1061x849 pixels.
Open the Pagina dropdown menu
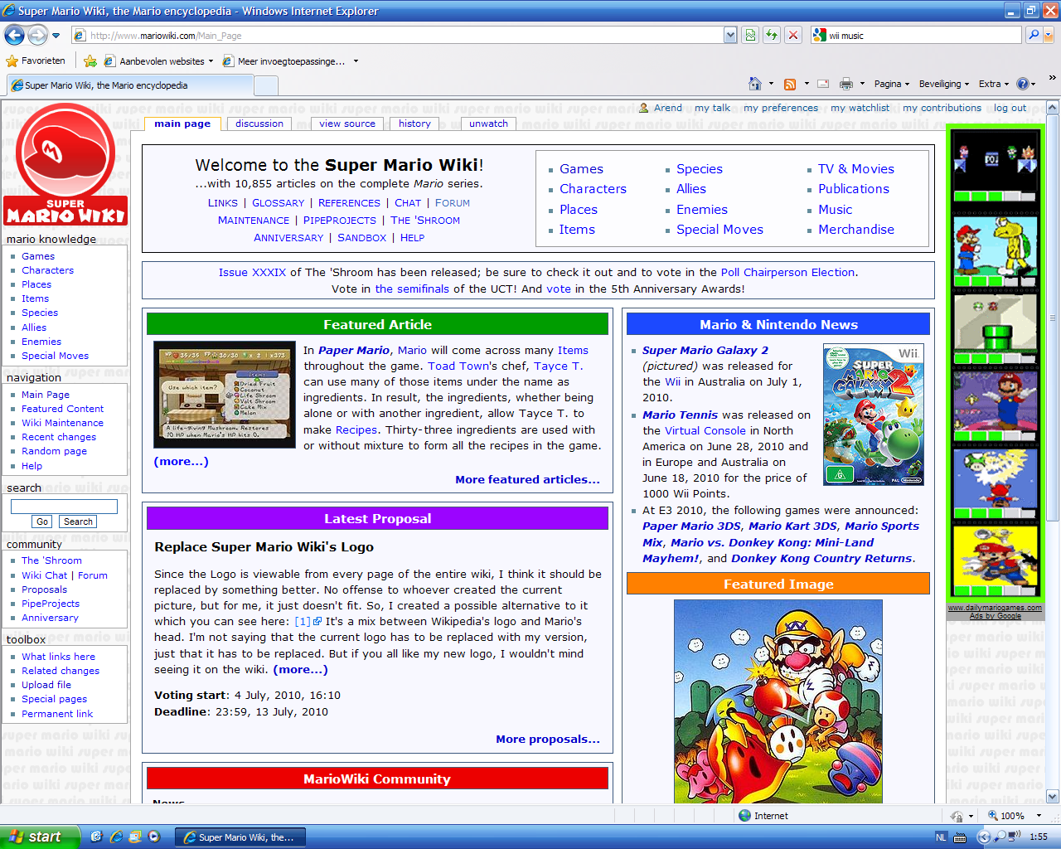point(891,84)
